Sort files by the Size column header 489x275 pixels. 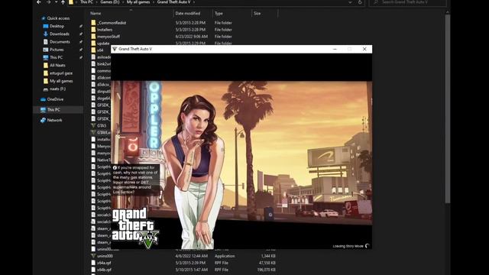pos(257,14)
